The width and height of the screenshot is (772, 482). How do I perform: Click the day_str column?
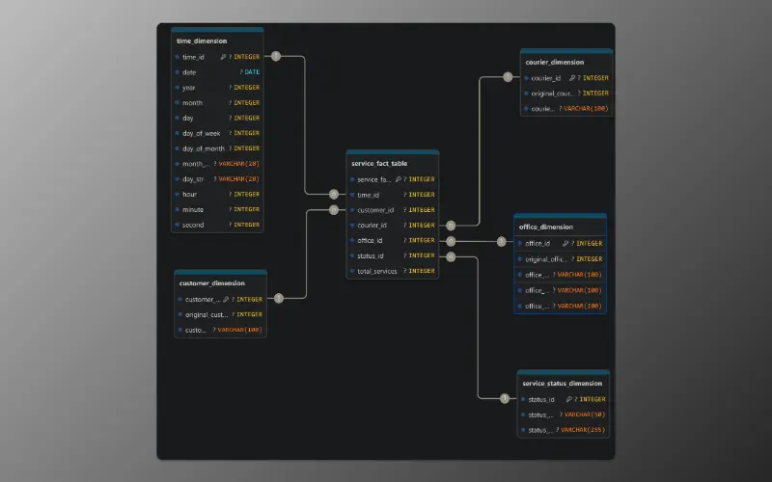pyautogui.click(x=217, y=179)
